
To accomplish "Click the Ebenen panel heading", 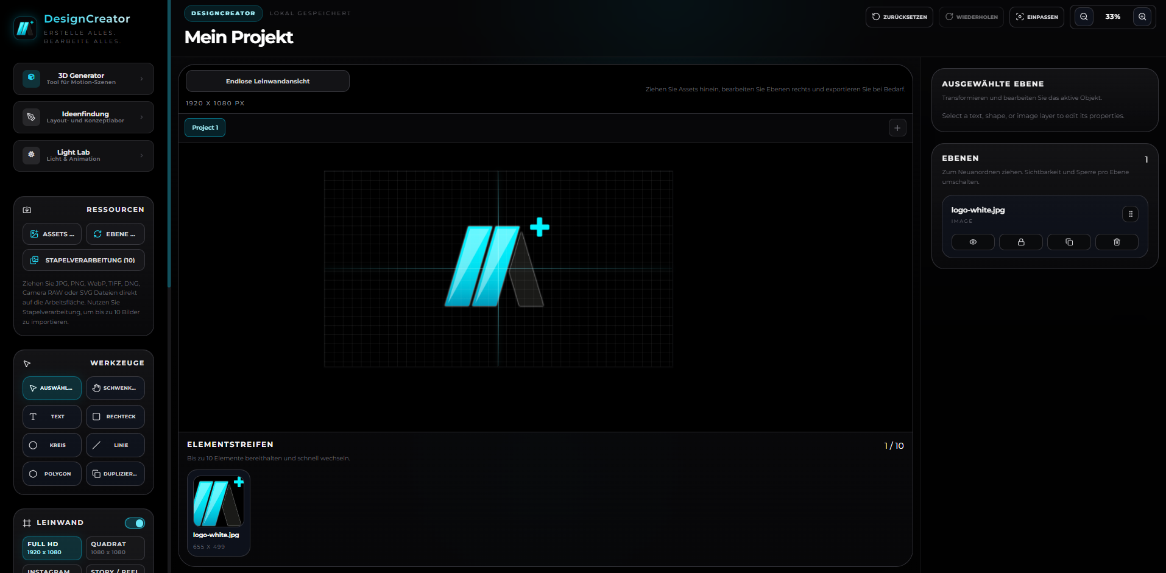I will coord(960,158).
